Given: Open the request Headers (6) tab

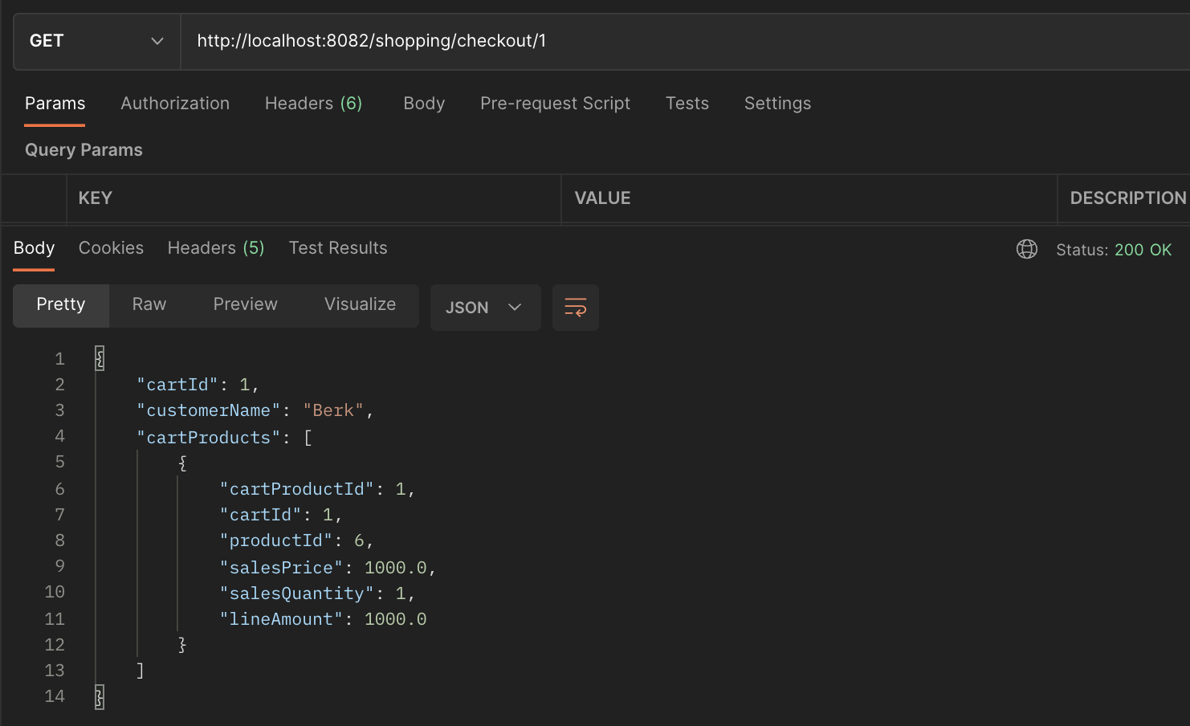Looking at the screenshot, I should (x=313, y=103).
